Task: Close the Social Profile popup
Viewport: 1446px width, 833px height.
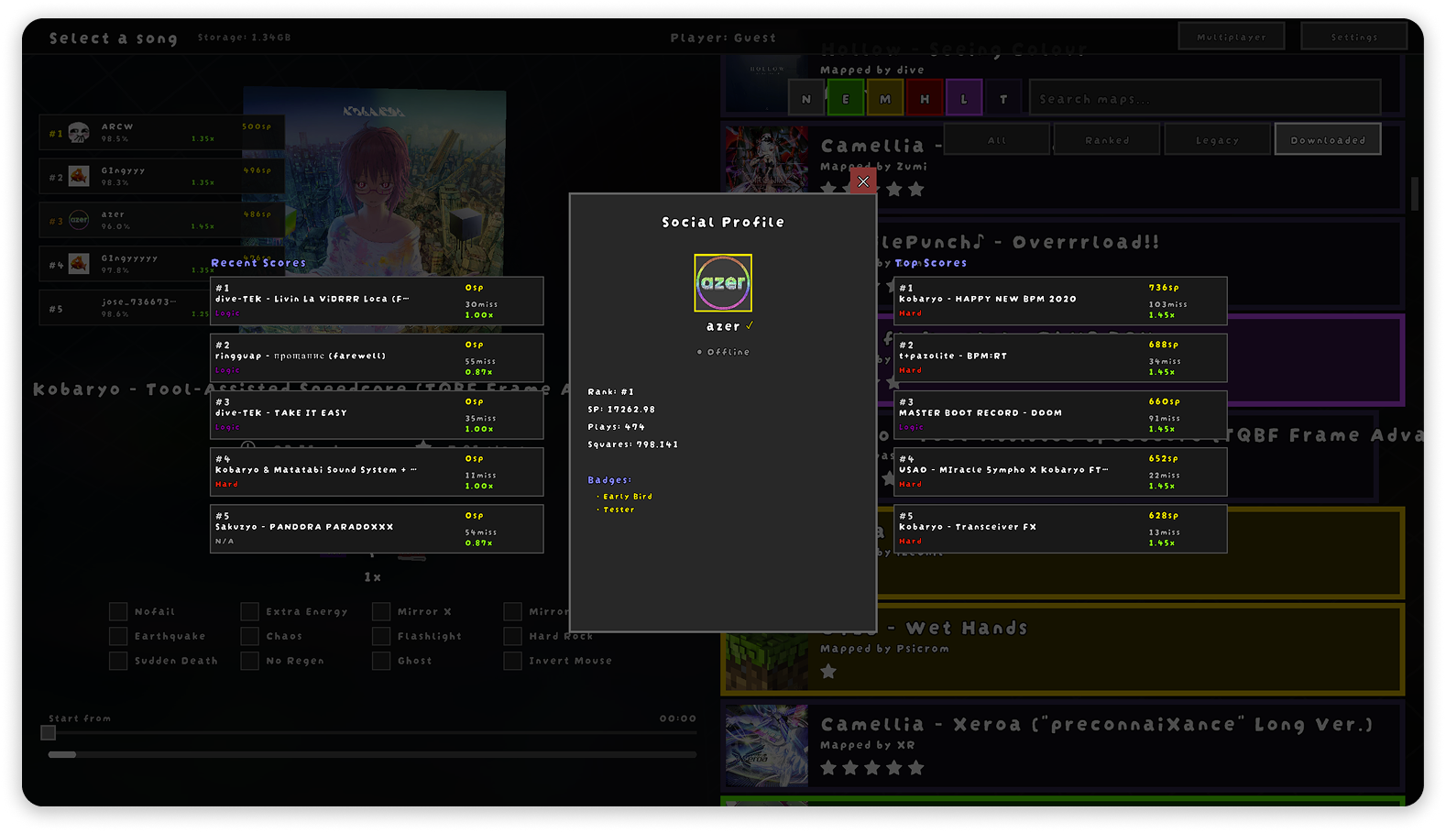Action: click(863, 181)
